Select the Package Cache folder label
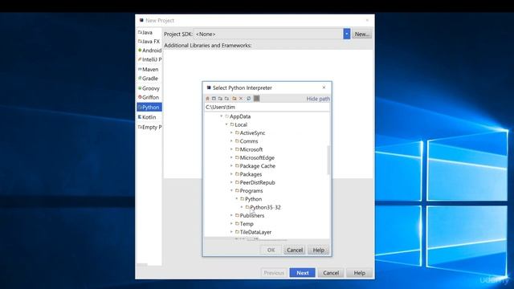514x289 pixels. 257,166
